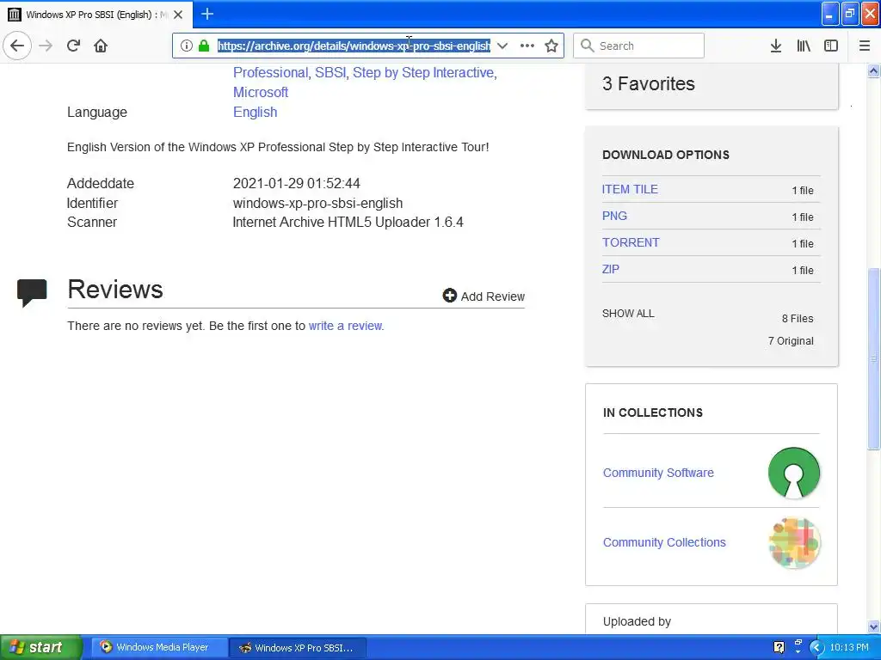Toggle the browser sidebar view
Viewport: 881px width, 660px height.
[831, 46]
